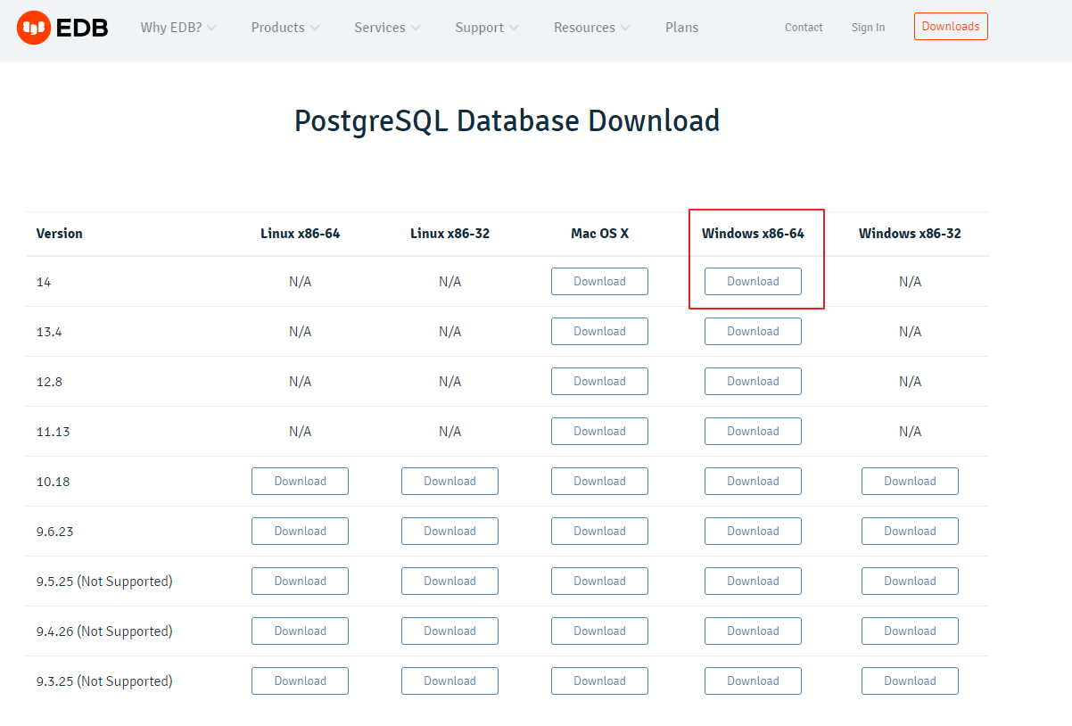Download version 9.5.25 for Linux x86-32
This screenshot has width=1072, height=726.
[x=449, y=581]
